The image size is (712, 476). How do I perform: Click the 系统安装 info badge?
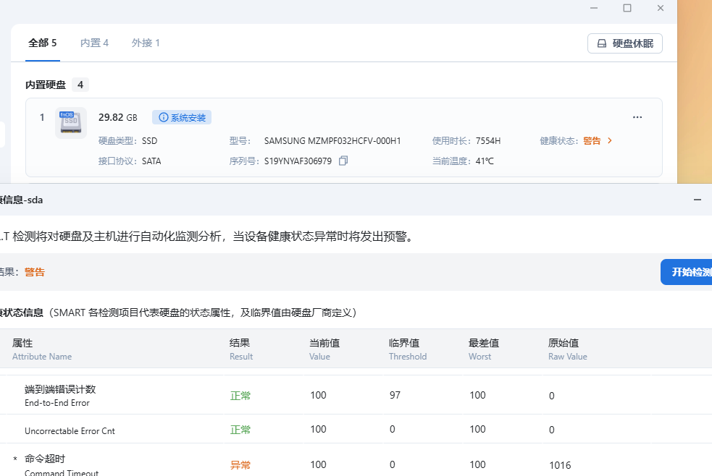click(182, 117)
